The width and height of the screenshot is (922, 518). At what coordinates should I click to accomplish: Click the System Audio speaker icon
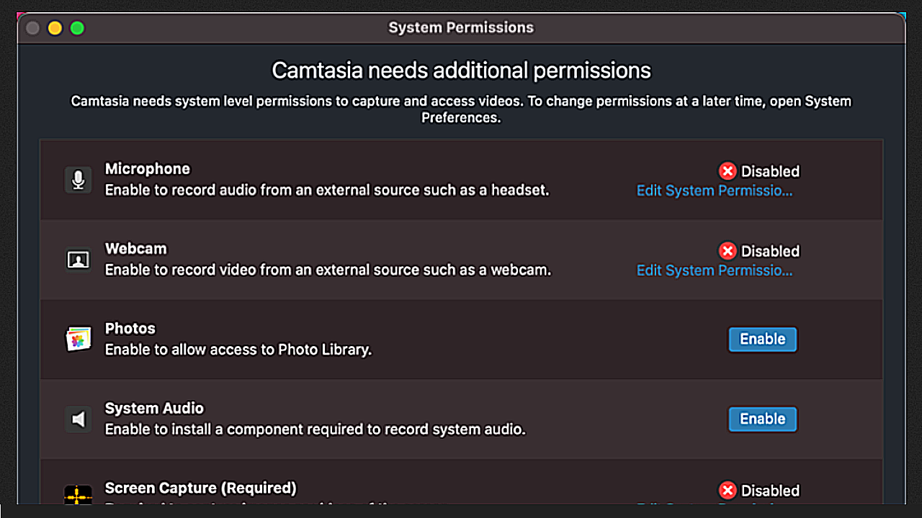pyautogui.click(x=78, y=419)
